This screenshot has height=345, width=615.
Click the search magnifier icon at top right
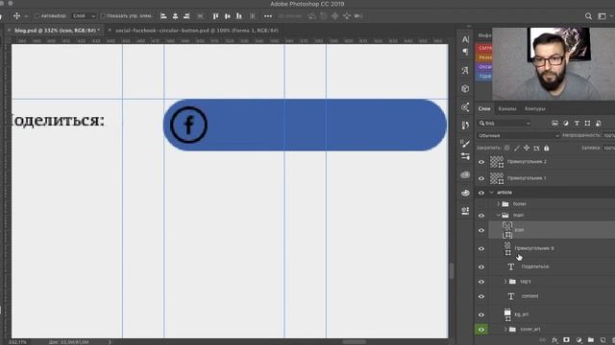pos(588,16)
